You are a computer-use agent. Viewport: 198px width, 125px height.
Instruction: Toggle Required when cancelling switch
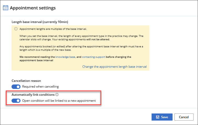coord(16,87)
